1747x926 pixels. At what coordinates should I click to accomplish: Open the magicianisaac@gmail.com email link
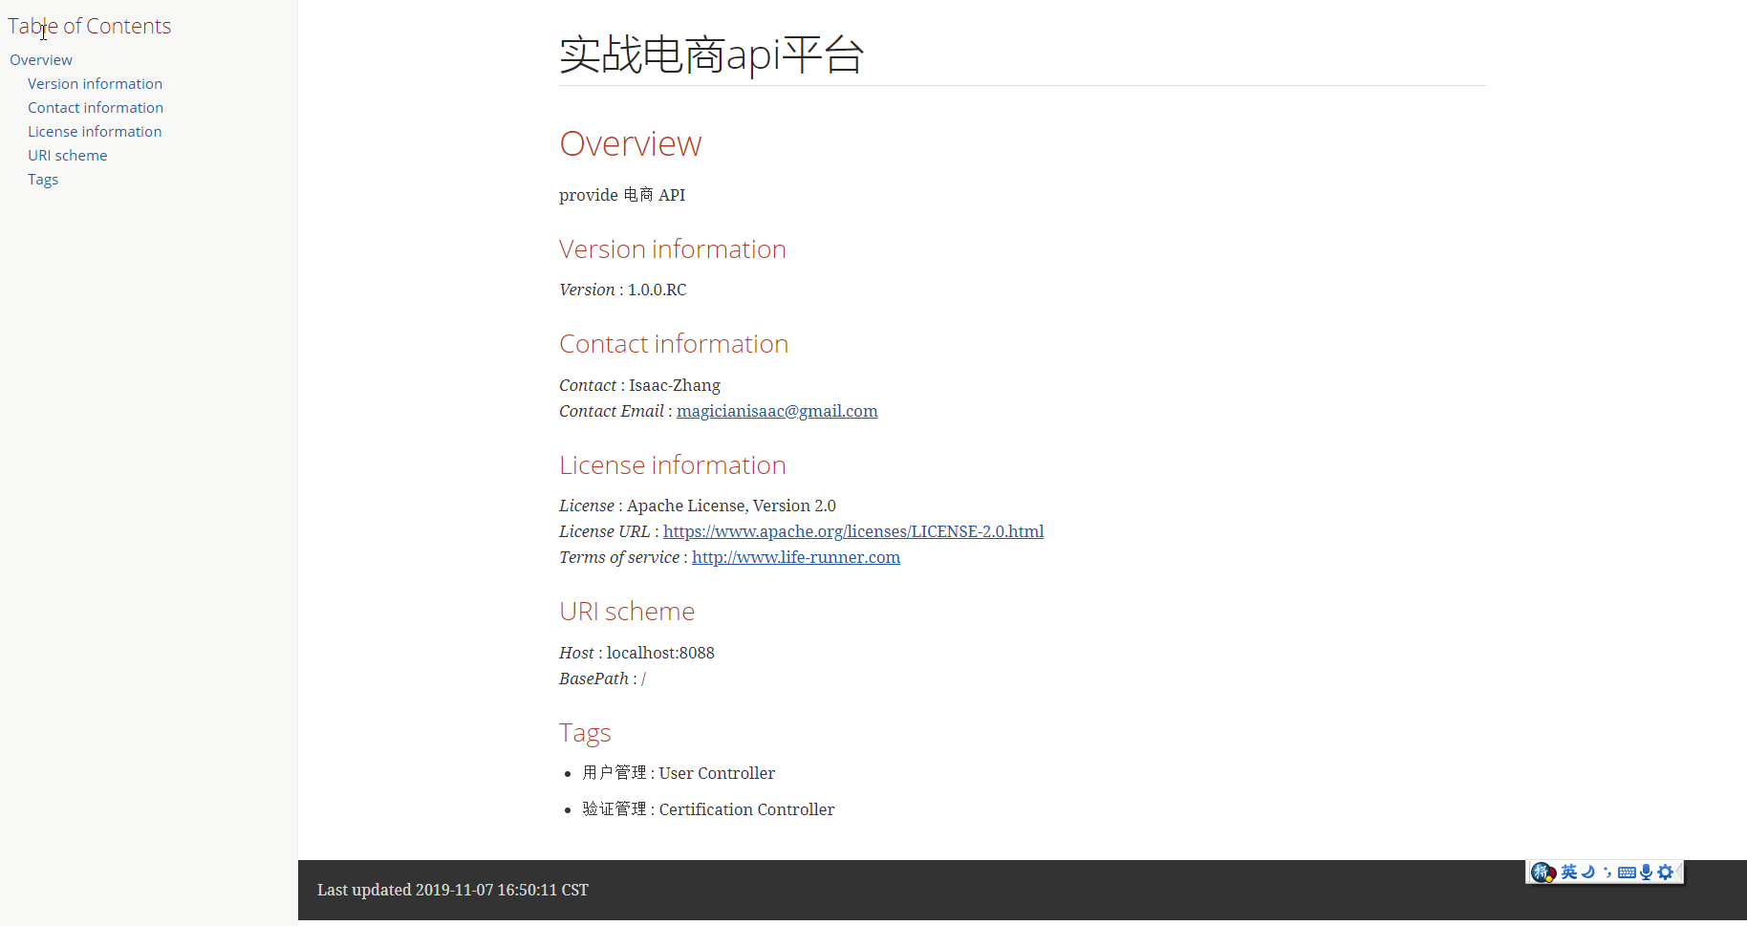[x=776, y=411]
